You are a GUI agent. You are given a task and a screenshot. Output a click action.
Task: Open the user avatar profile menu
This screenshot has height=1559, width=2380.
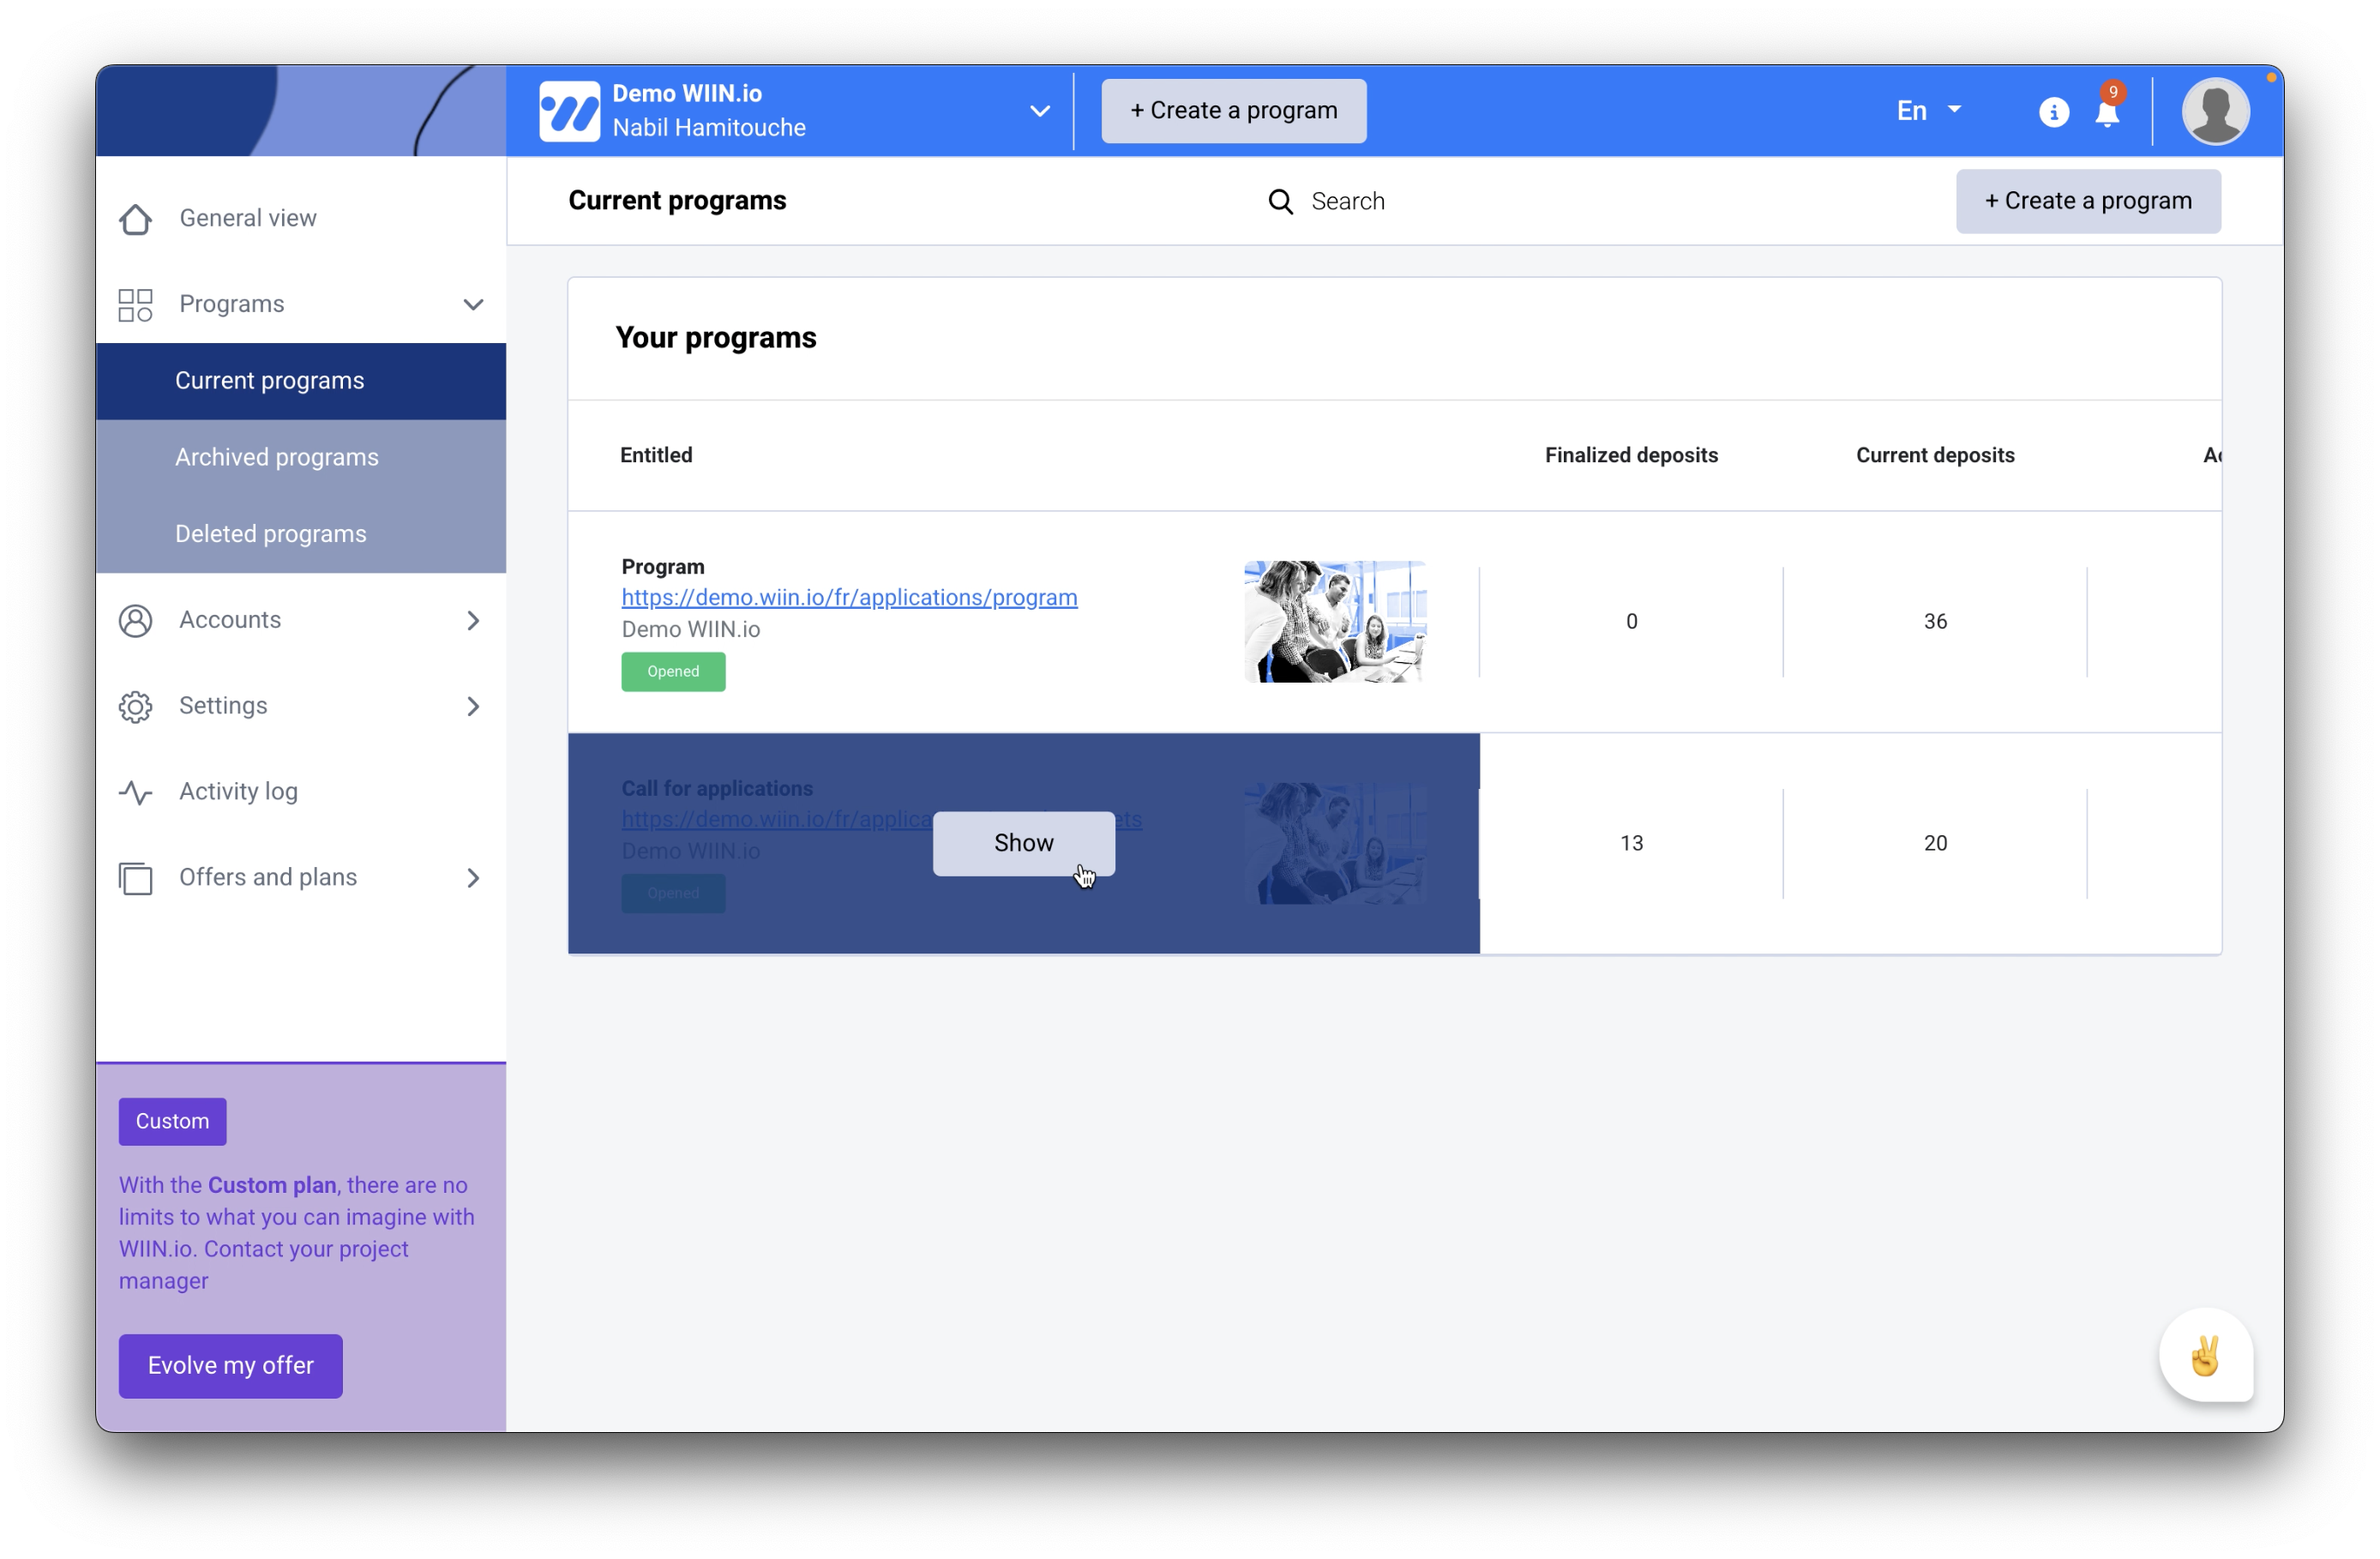(x=2215, y=111)
